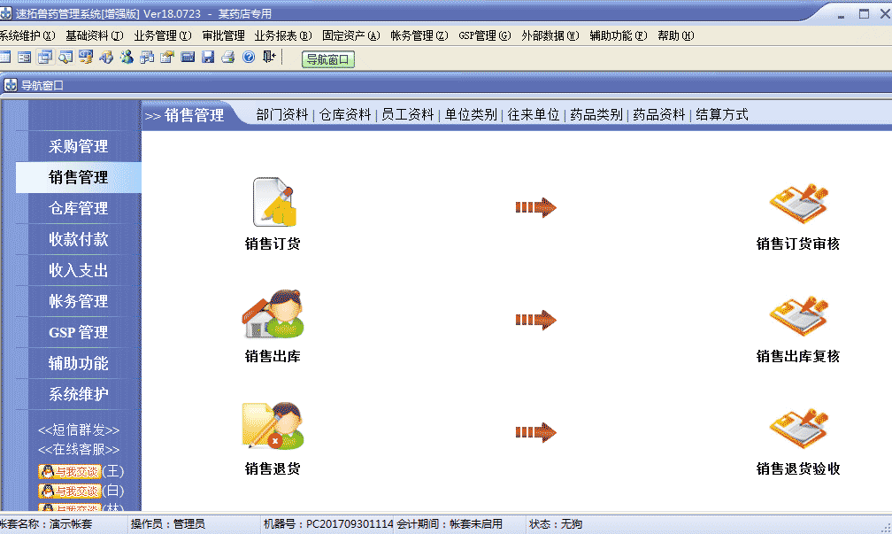This screenshot has height=534, width=892.
Task: Open the 结算方式 link
Action: coord(722,114)
